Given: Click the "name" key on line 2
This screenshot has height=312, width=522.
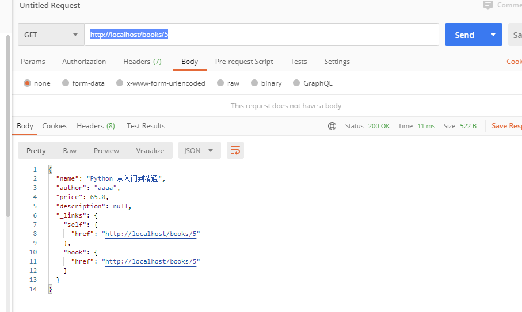Looking at the screenshot, I should 67,179.
